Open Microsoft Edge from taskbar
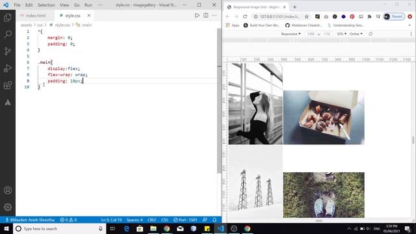The image size is (416, 234). [126, 228]
